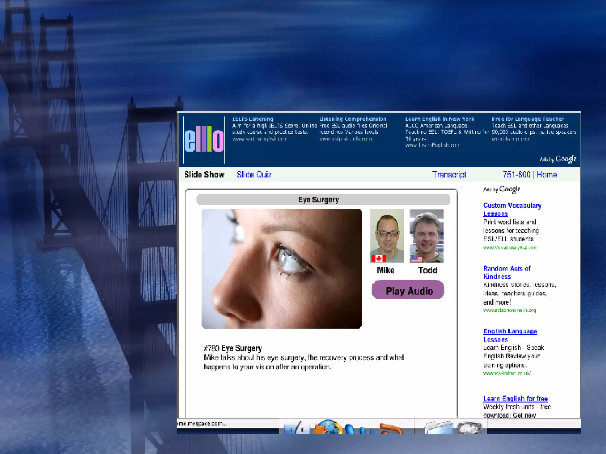
Task: Click Mike's speaker photo
Action: [x=387, y=234]
